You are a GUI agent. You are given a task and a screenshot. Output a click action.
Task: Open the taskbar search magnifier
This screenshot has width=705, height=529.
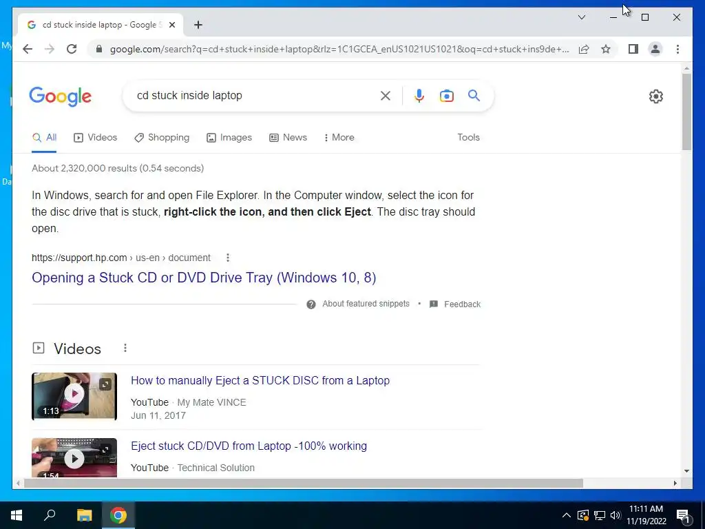(x=50, y=515)
